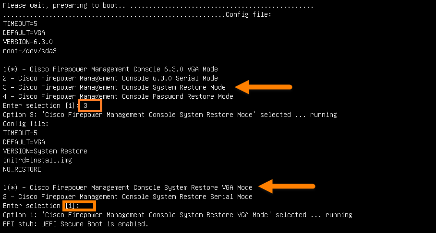The height and width of the screenshot is (233, 436).
Task: Click the TIMEOUT=5 line at top
Action: coord(20,23)
